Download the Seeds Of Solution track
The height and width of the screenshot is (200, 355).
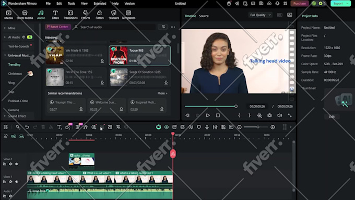(x=166, y=83)
